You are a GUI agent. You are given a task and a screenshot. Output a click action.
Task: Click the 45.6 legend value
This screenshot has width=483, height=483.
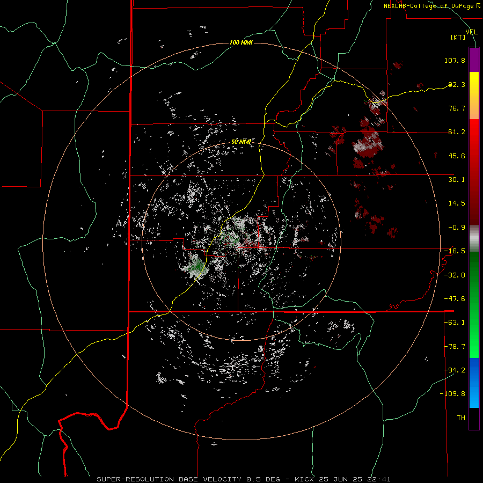click(457, 156)
